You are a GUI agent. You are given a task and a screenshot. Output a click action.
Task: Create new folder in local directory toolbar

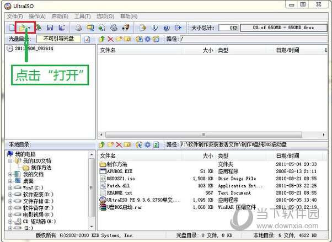(110, 144)
